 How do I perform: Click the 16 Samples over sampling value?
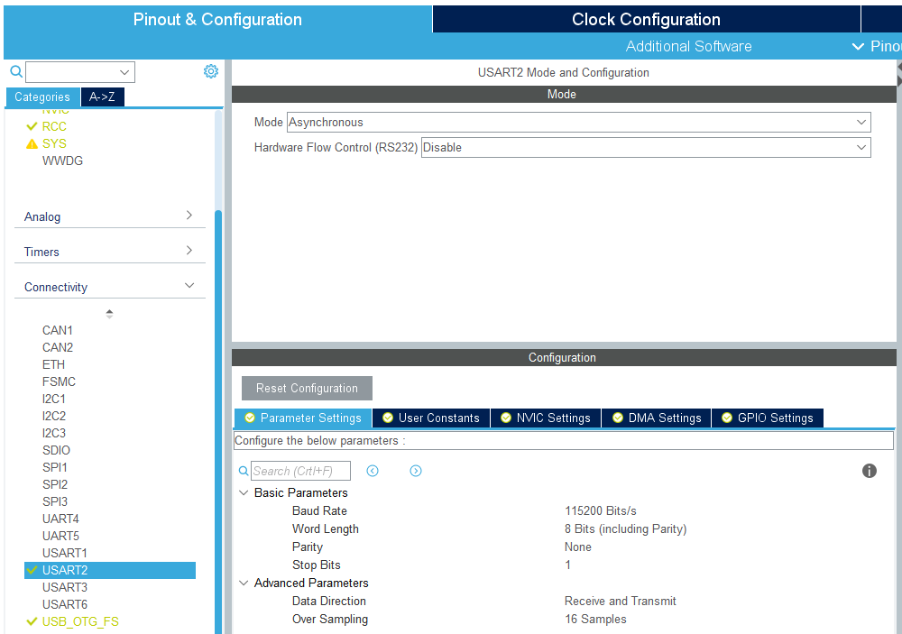pyautogui.click(x=595, y=620)
